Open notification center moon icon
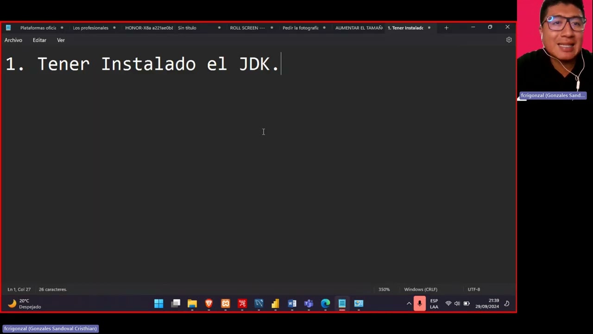This screenshot has height=334, width=593. point(507,304)
